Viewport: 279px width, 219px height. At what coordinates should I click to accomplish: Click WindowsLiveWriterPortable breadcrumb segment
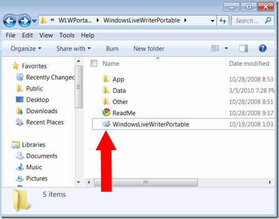(x=141, y=20)
